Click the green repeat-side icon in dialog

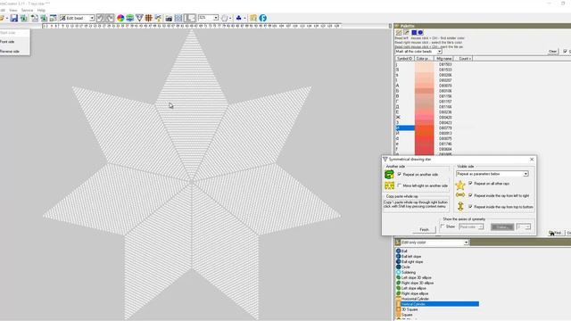pyautogui.click(x=389, y=175)
